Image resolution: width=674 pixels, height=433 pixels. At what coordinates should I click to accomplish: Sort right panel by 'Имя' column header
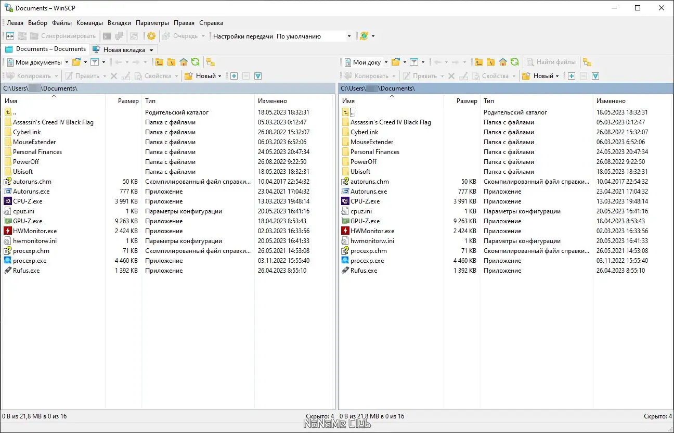[x=391, y=101]
